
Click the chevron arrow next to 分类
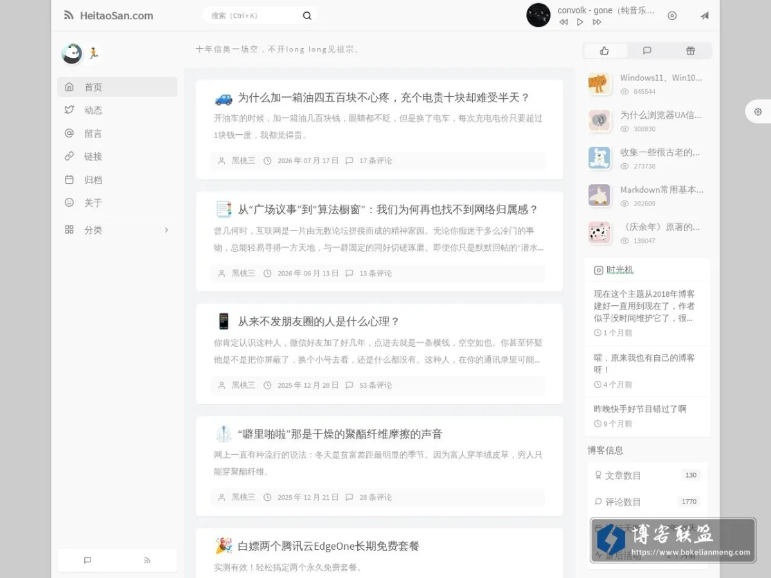click(x=166, y=229)
